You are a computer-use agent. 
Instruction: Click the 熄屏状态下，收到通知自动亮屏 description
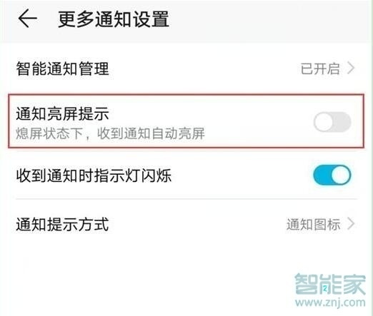[111, 133]
